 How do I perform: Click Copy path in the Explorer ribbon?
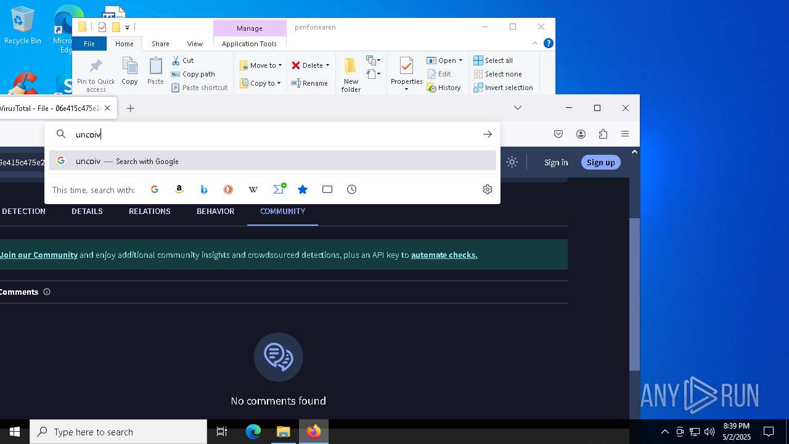click(193, 74)
